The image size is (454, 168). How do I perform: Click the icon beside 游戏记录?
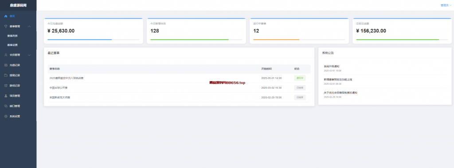pyautogui.click(x=6, y=86)
